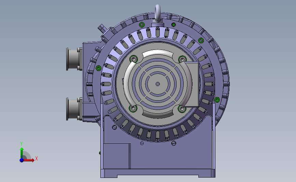Image resolution: width=296 pixels, height=182 pixels.
Task: Select the green bolt left of the eye bolt
Action: pos(142,25)
